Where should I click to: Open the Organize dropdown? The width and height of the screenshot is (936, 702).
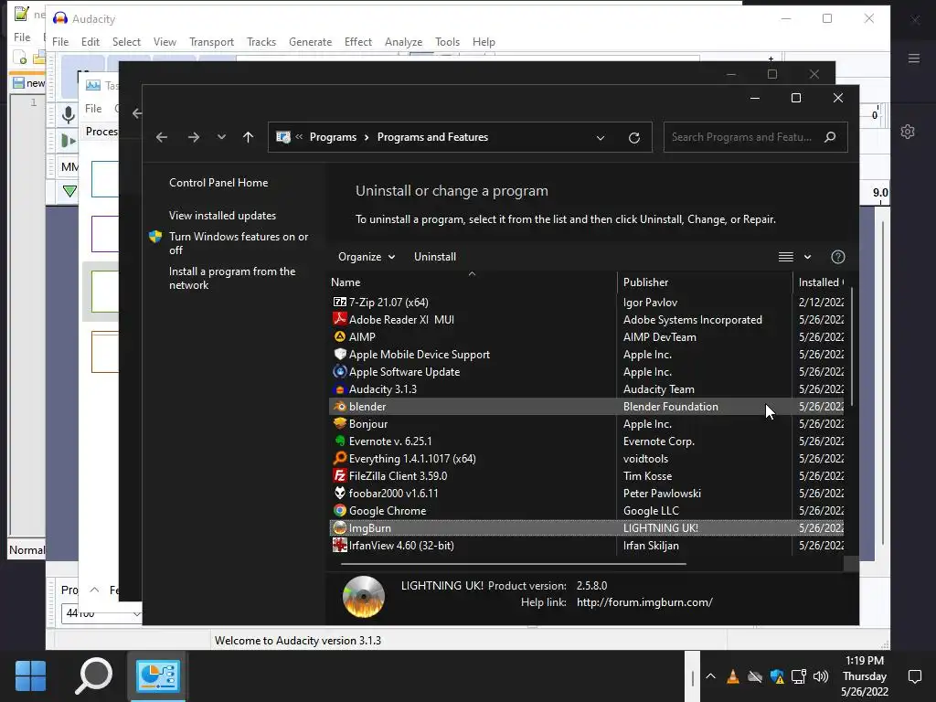click(366, 257)
